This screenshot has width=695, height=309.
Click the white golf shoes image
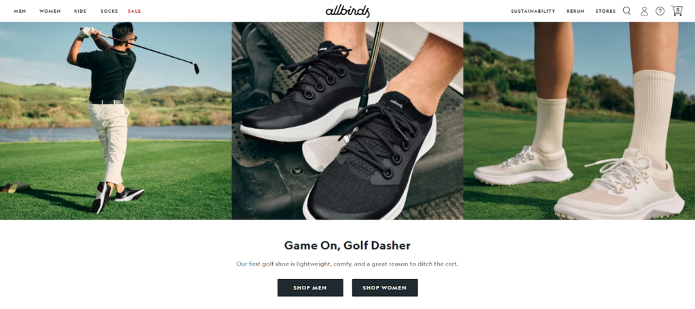[x=580, y=121]
